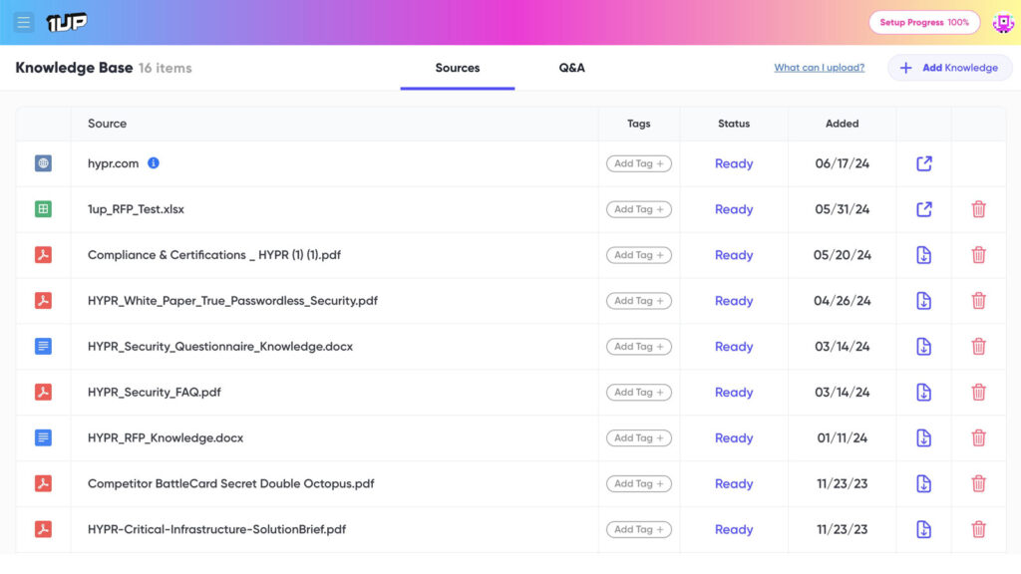Viewport: 1021px width, 574px height.
Task: Switch to the Sources tab
Action: click(x=457, y=68)
